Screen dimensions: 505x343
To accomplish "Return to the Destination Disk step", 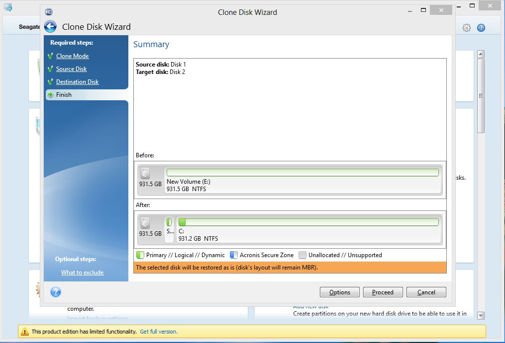I will pyautogui.click(x=77, y=82).
